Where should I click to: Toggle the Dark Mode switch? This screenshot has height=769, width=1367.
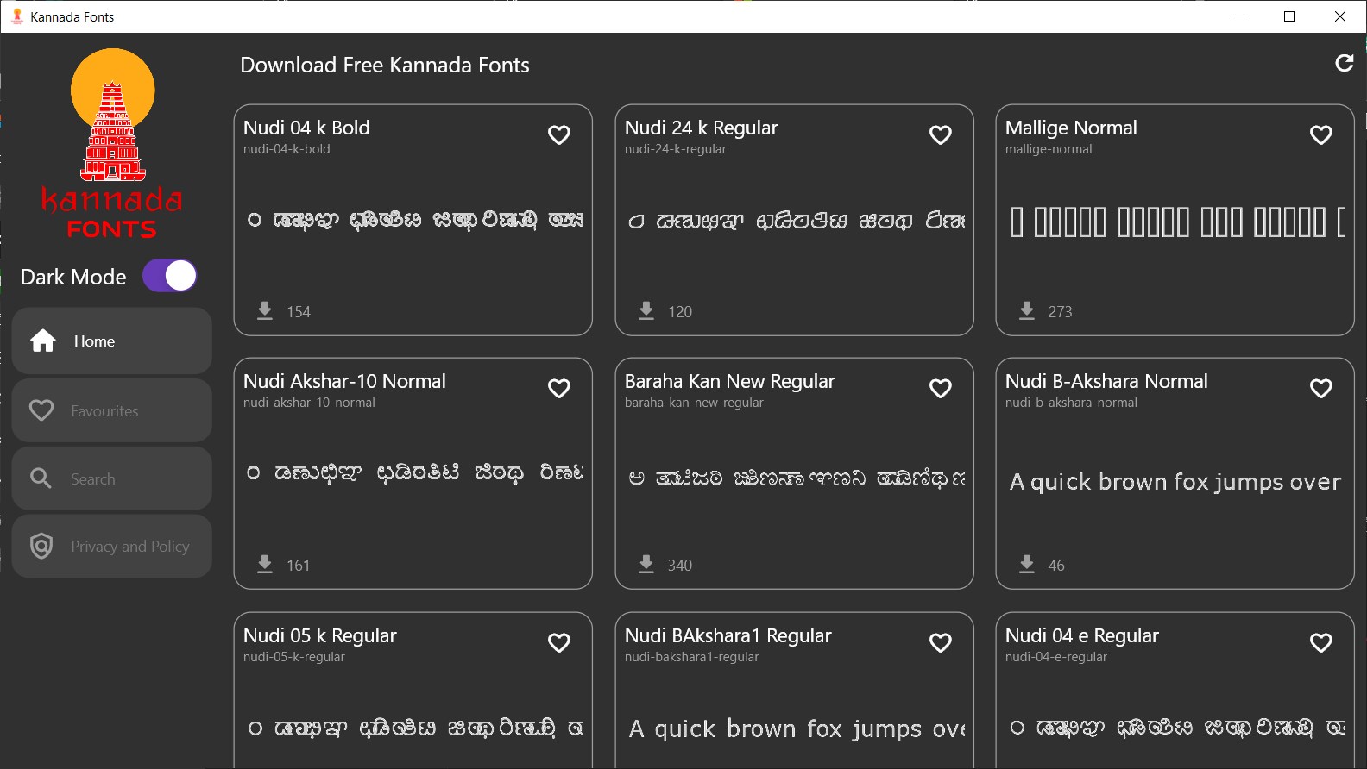click(170, 276)
